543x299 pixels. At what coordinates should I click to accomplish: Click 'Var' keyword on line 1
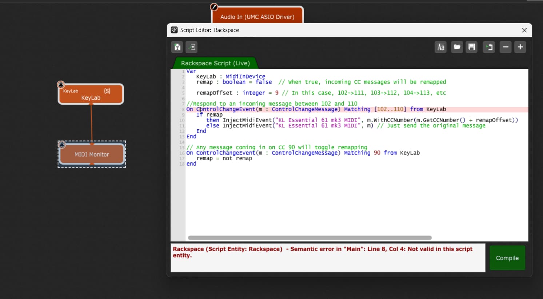[x=191, y=71]
